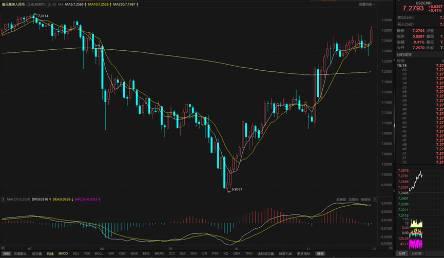This screenshot has width=444, height=258.
Task: Click the double right arrow to move later
Action: [x=391, y=248]
